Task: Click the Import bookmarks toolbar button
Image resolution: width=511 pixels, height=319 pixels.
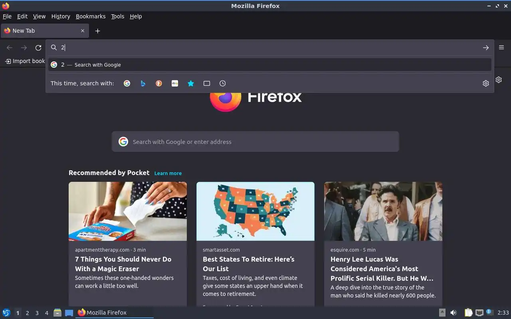Action: 25,61
